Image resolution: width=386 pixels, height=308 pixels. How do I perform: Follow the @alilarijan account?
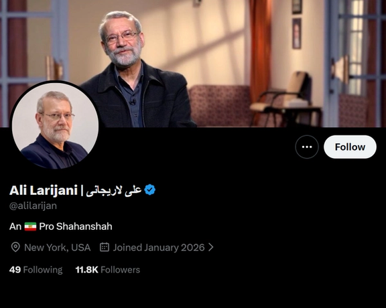click(x=350, y=147)
